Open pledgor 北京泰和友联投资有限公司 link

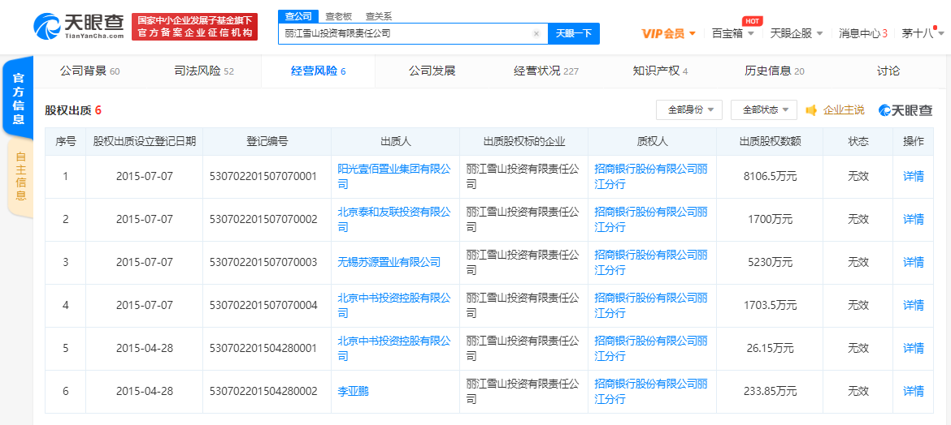[x=394, y=219]
